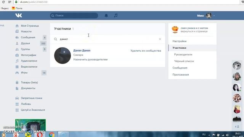Click the RU language indicator

[x=204, y=134]
